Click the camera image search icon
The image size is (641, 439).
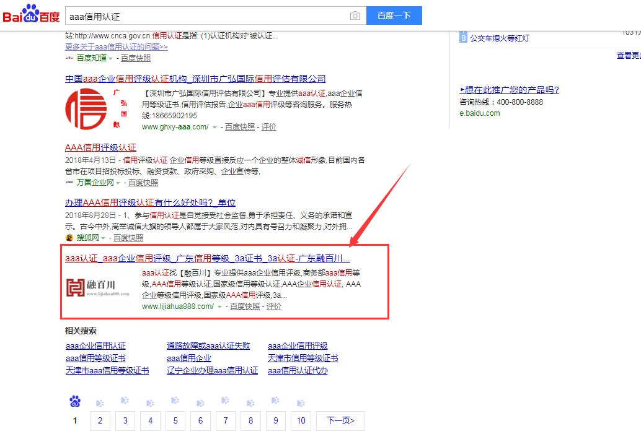click(x=355, y=16)
